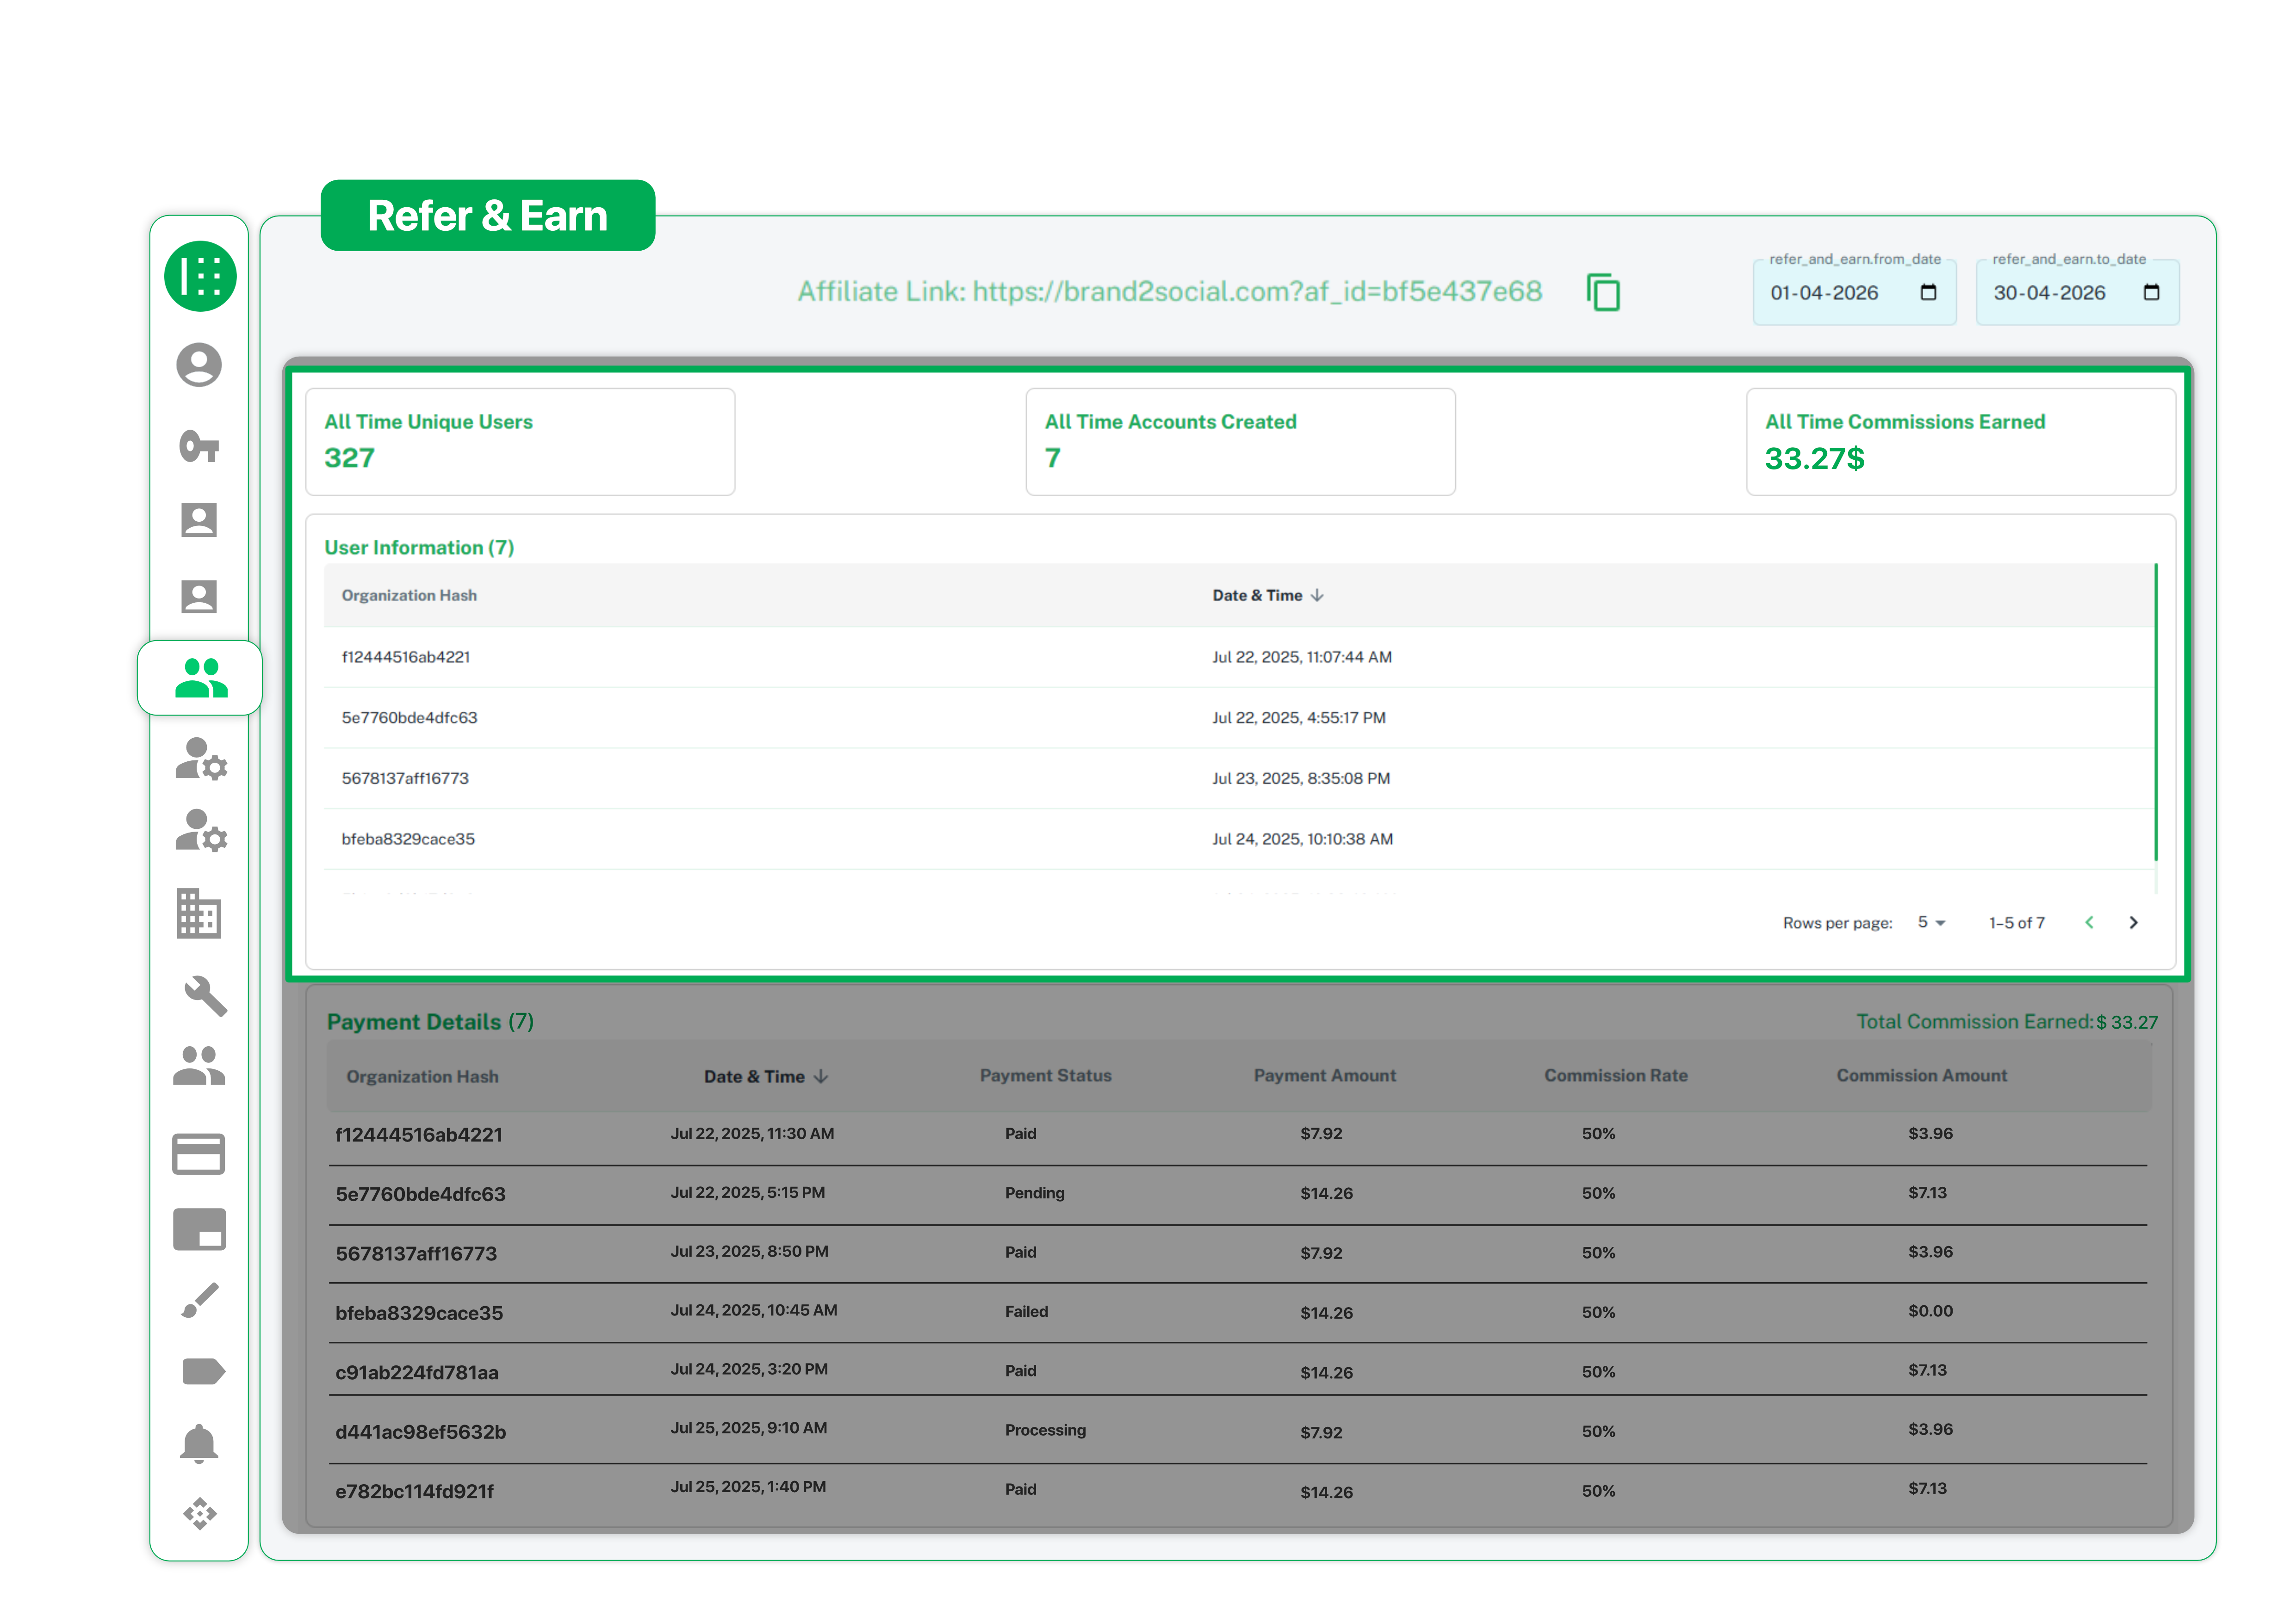Screen dimensions: 2296x1623
Task: Click the upper contact card icon
Action: [199, 520]
